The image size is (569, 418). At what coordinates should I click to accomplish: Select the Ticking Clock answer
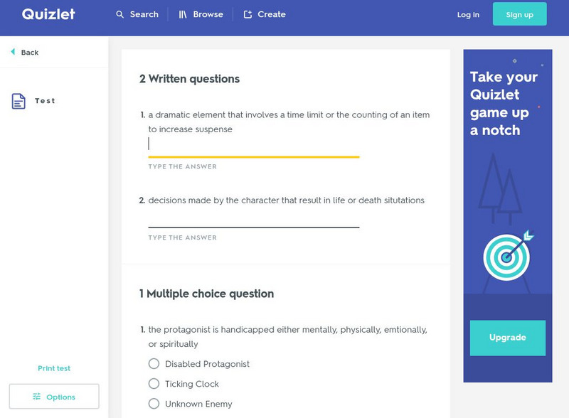[154, 384]
